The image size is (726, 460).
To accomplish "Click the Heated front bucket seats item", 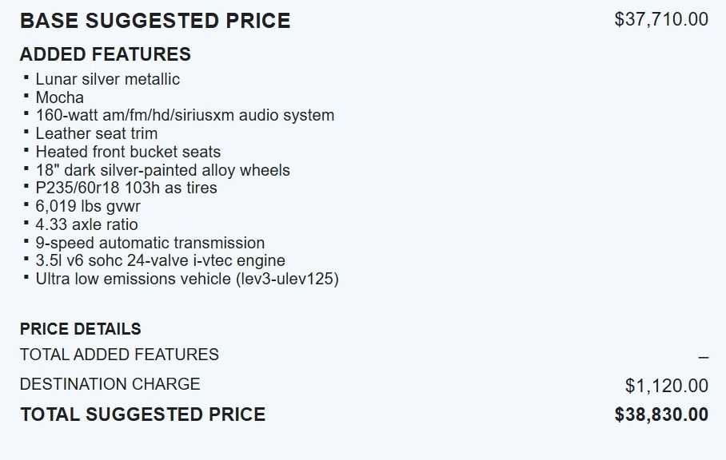I will [x=128, y=152].
